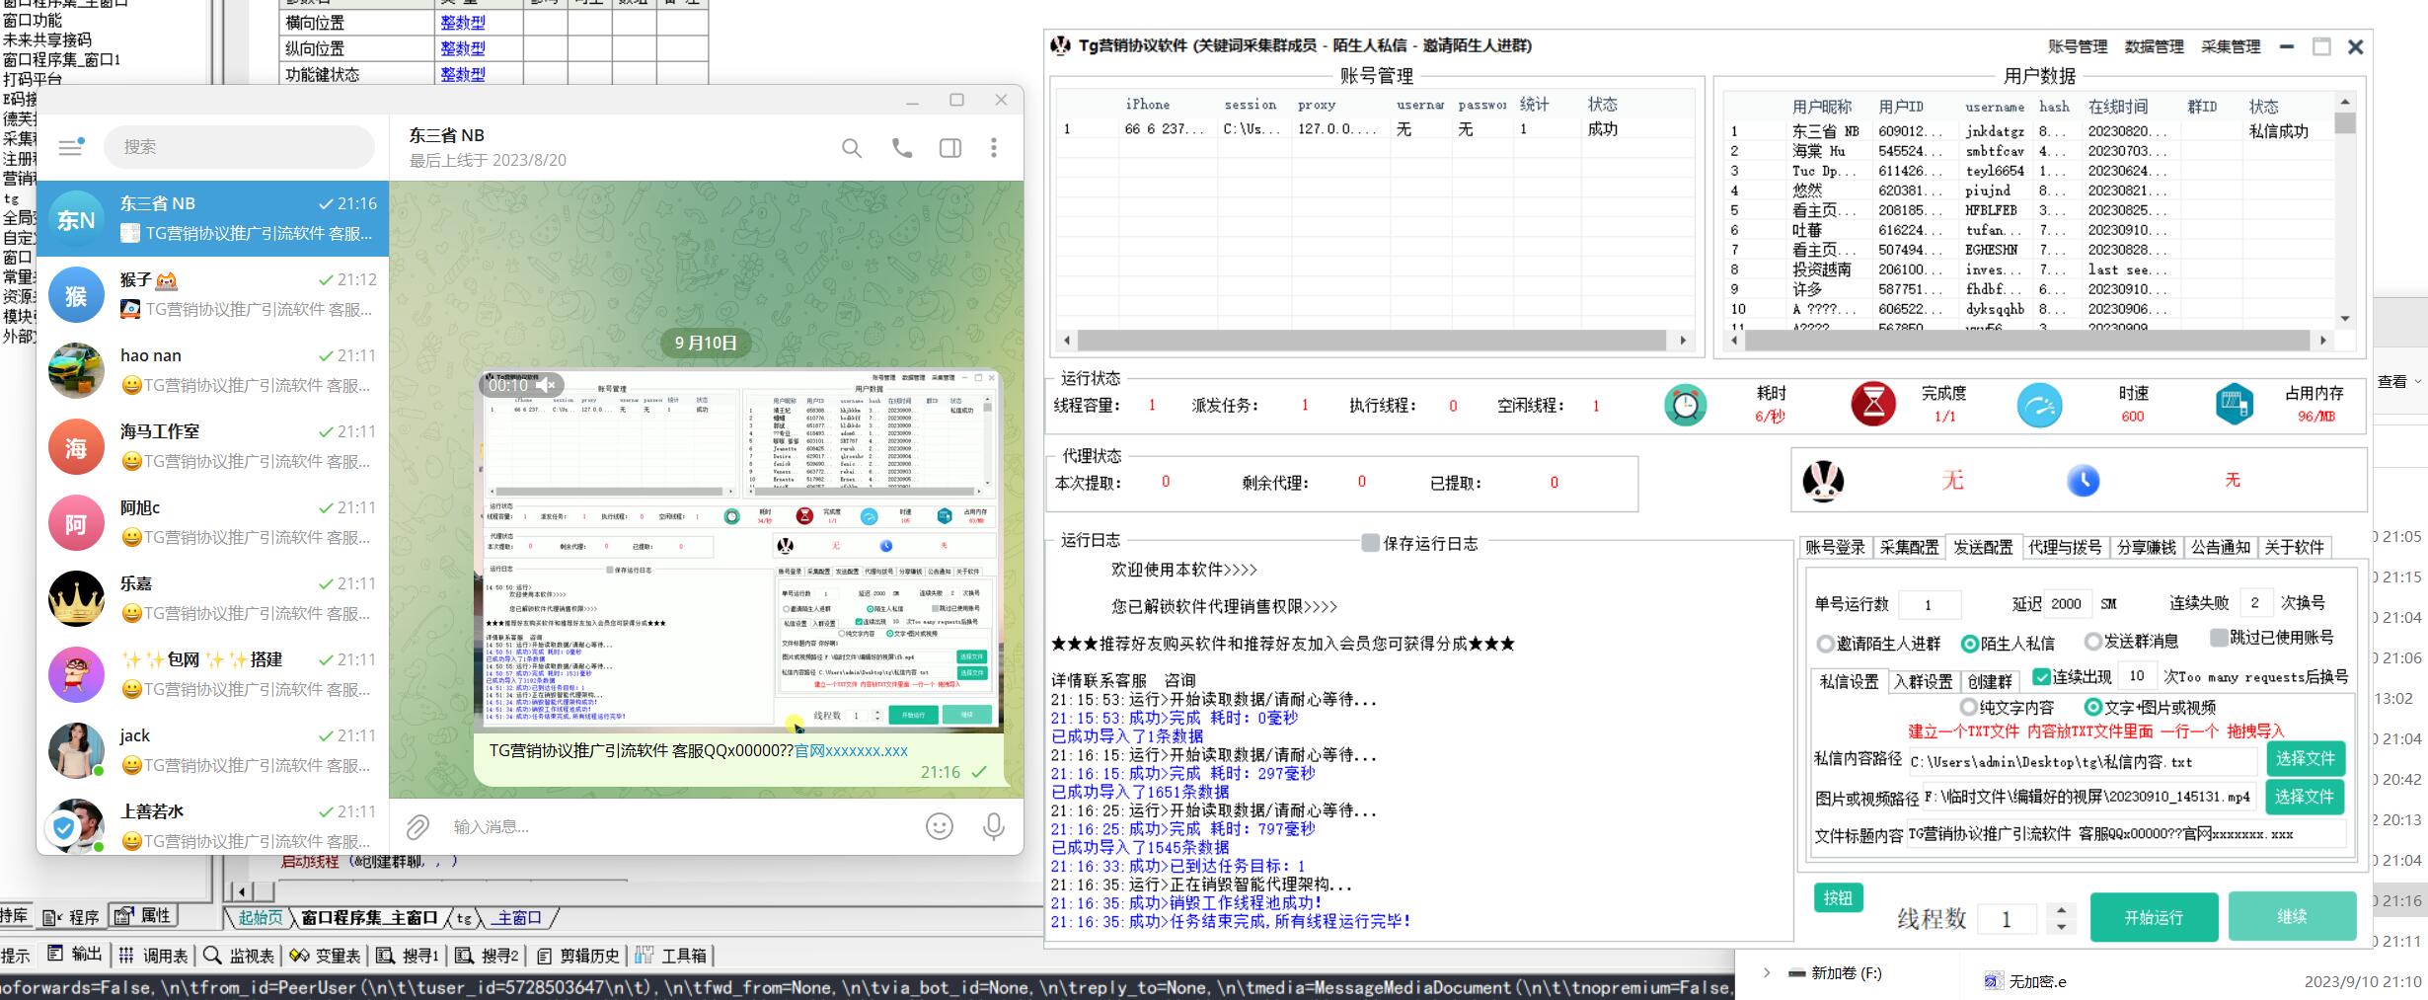Click the Telegram search input field
The height and width of the screenshot is (1000, 2428).
[240, 147]
